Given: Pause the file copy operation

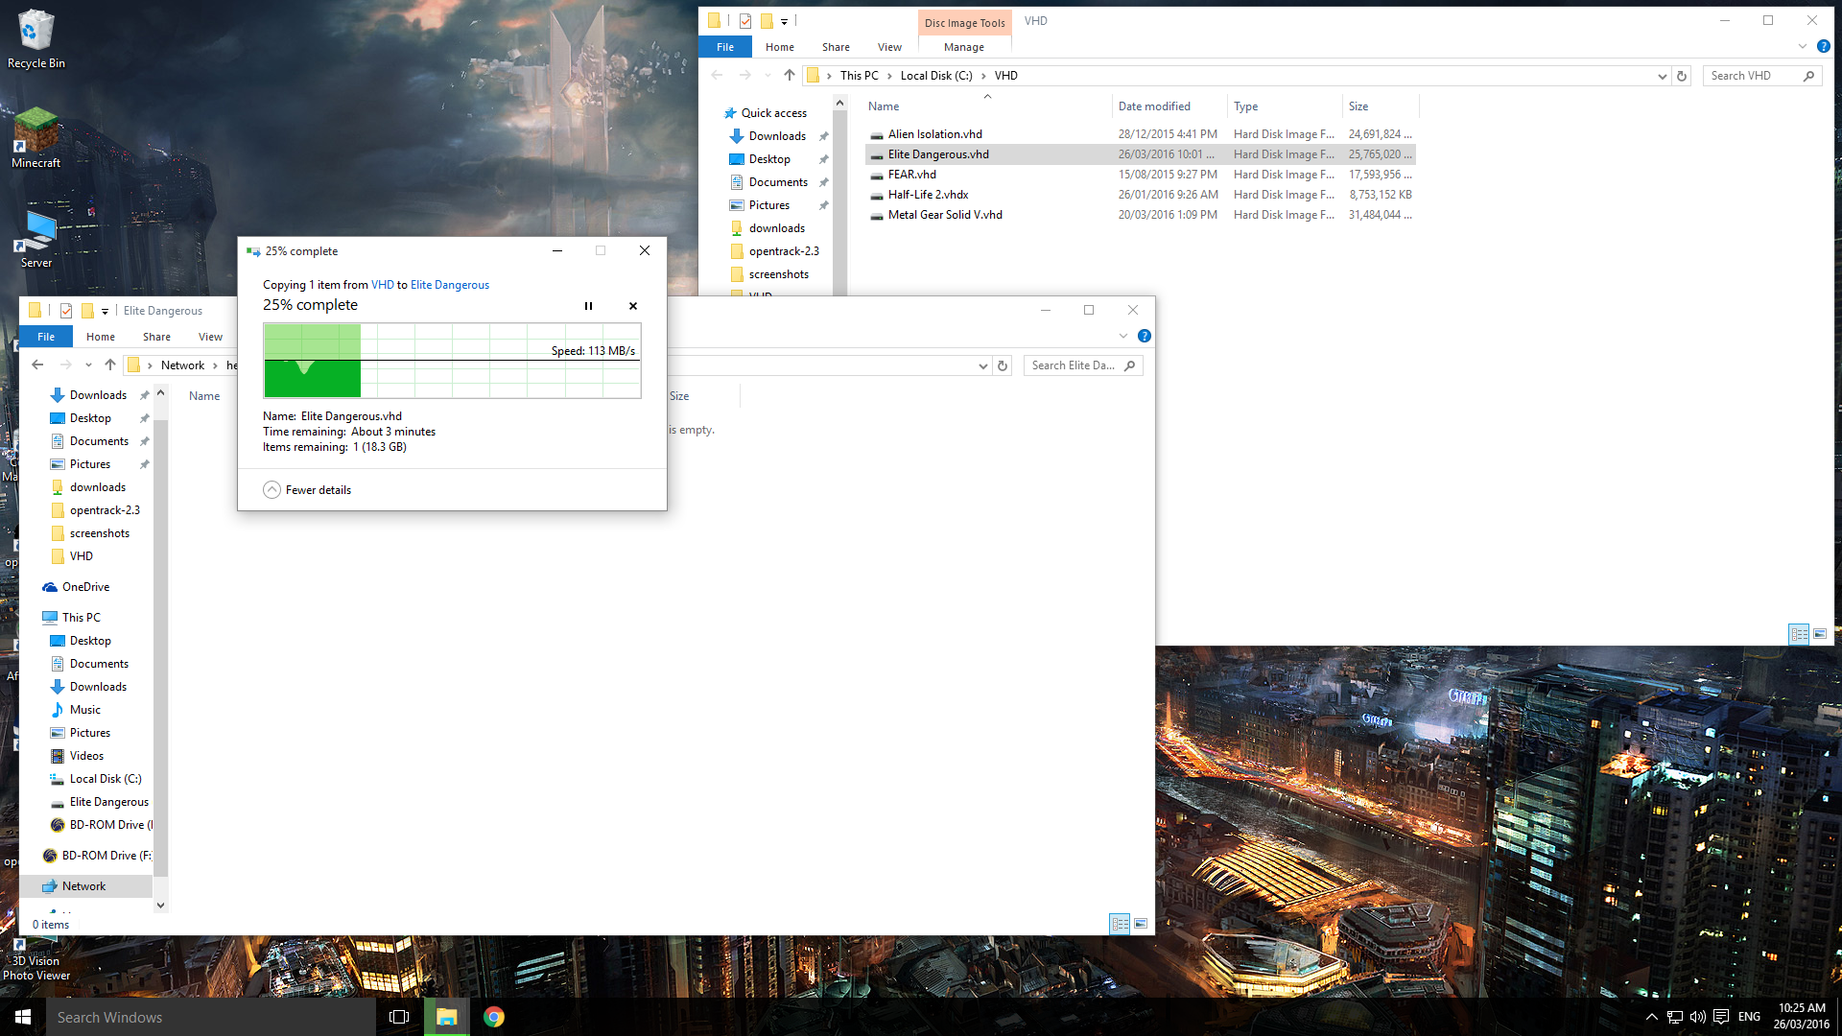Looking at the screenshot, I should [588, 306].
